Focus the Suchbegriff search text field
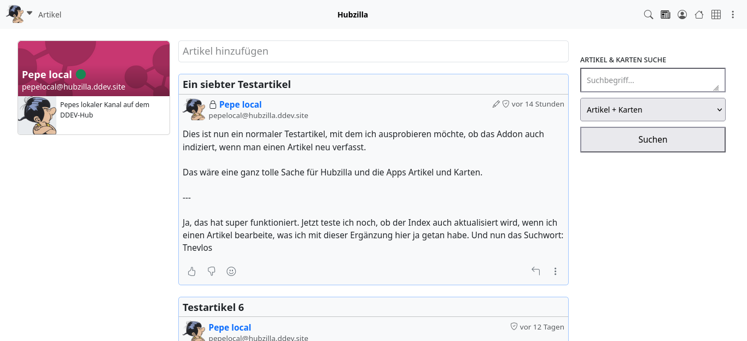 pyautogui.click(x=652, y=80)
